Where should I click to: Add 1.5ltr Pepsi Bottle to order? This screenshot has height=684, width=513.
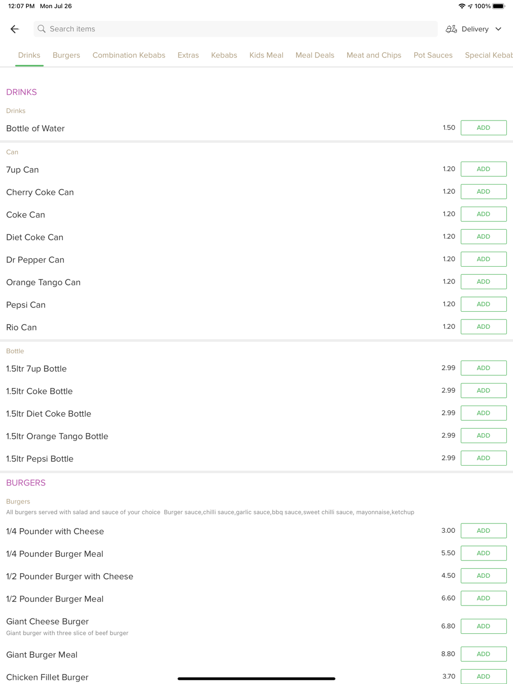click(484, 458)
